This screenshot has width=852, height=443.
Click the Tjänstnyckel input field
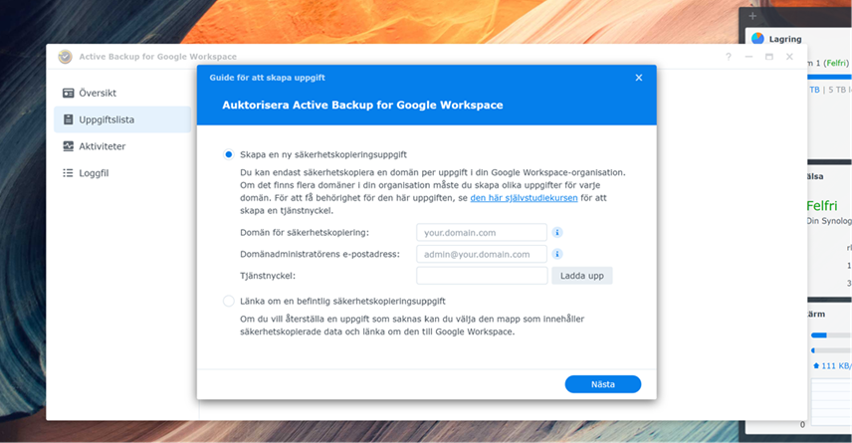(x=482, y=276)
